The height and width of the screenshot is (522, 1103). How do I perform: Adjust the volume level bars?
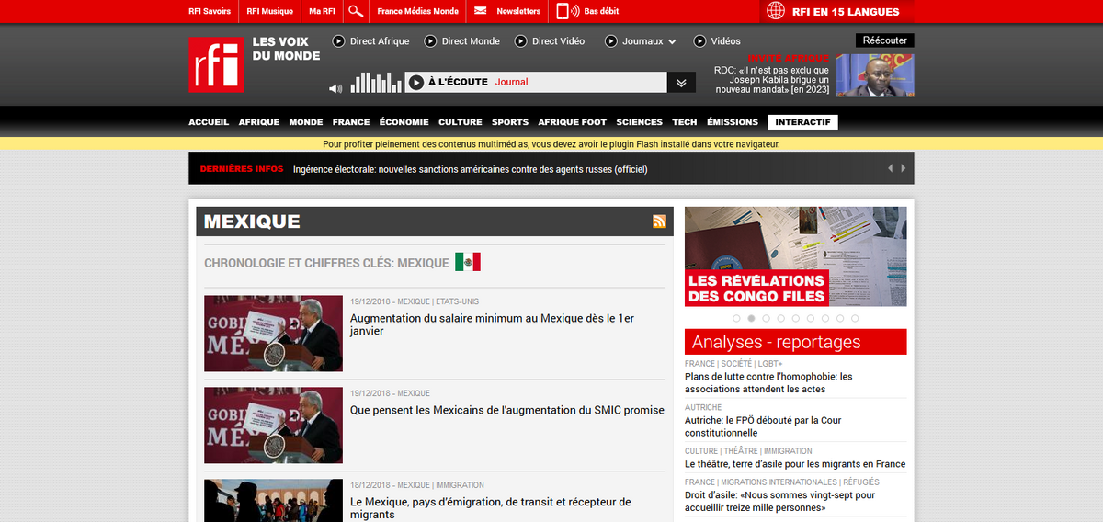click(x=376, y=83)
